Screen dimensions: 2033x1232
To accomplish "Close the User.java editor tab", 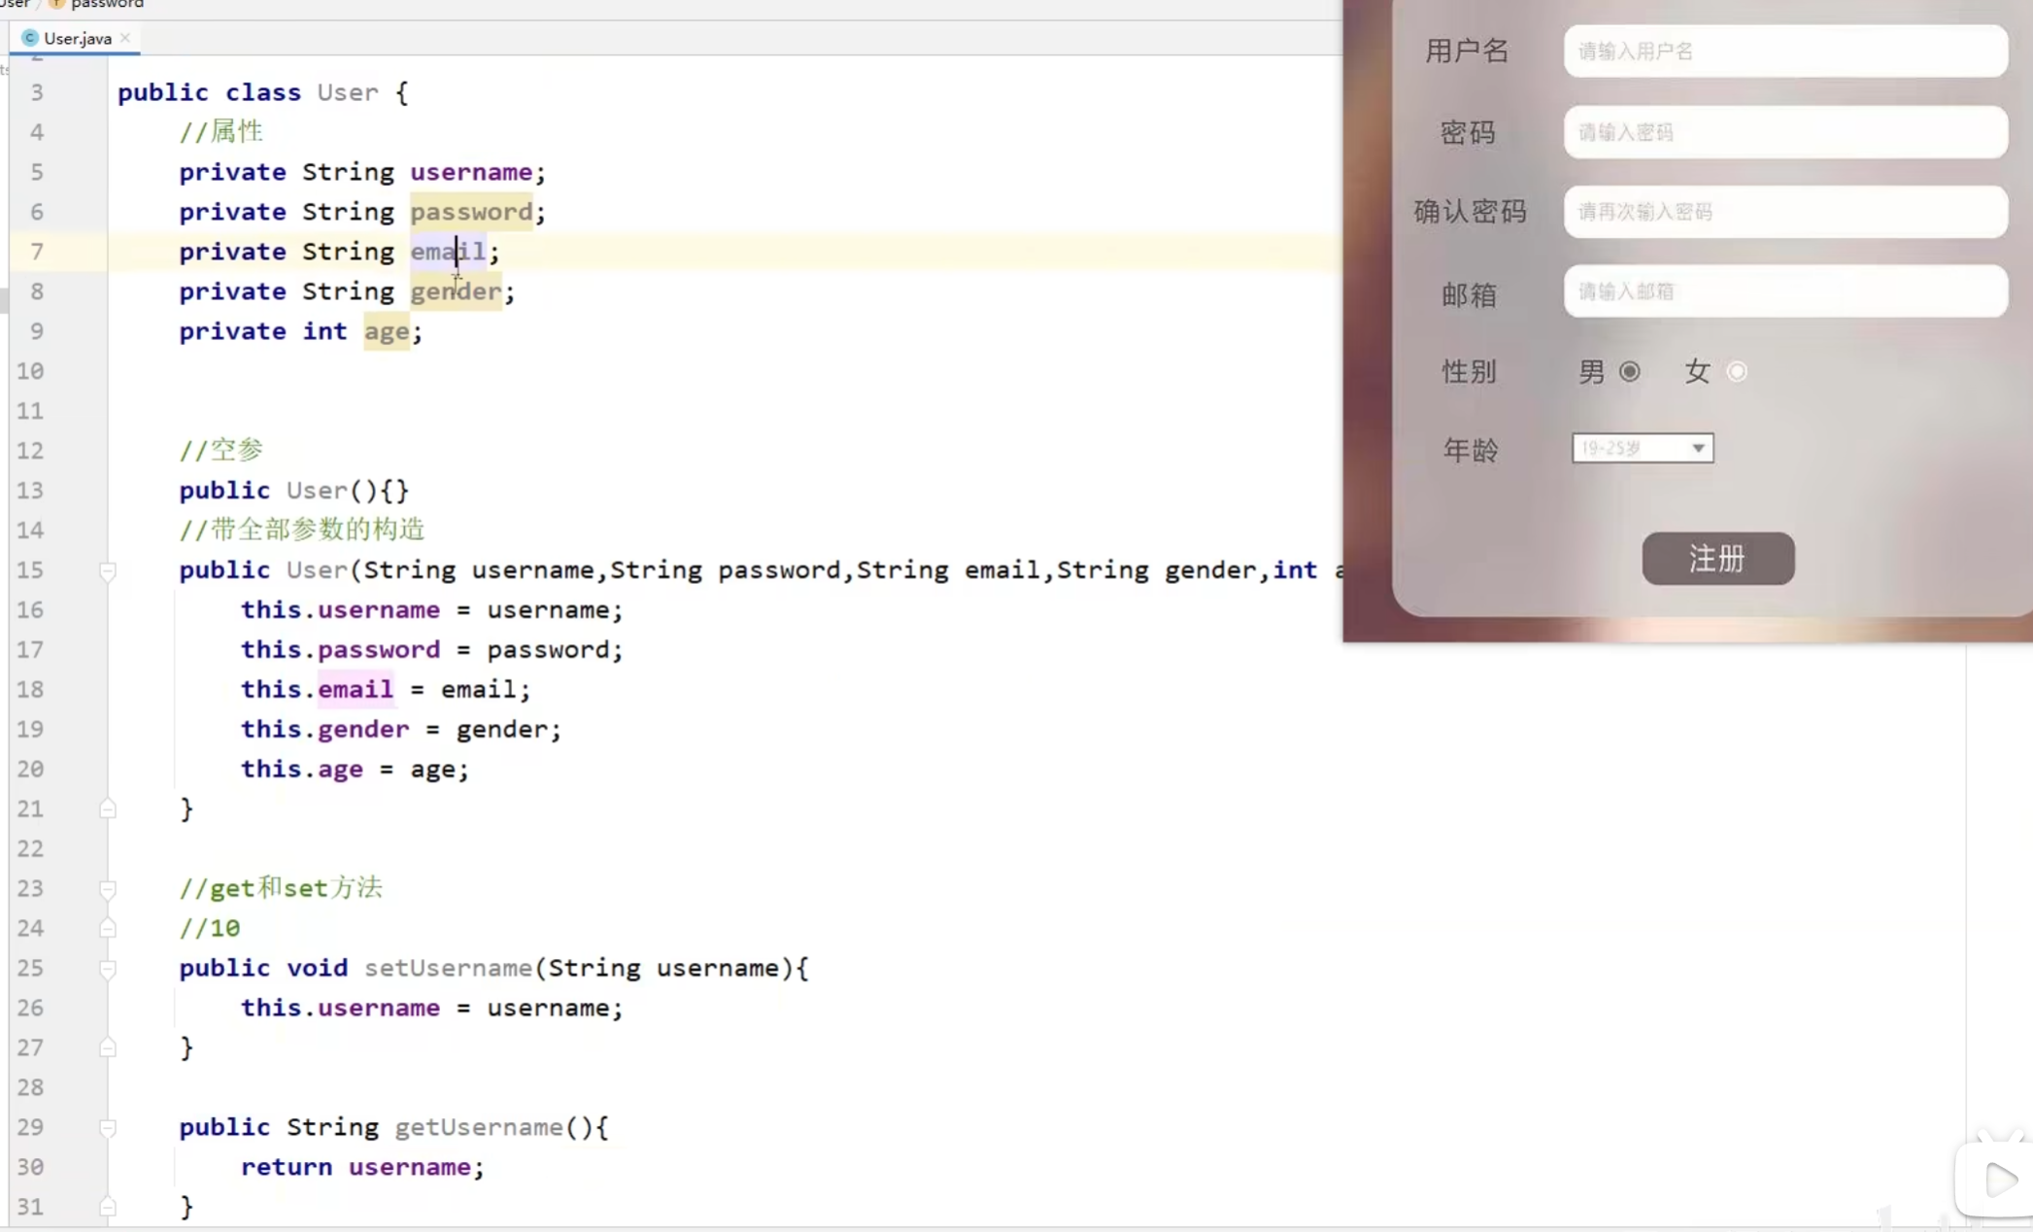I will 125,38.
